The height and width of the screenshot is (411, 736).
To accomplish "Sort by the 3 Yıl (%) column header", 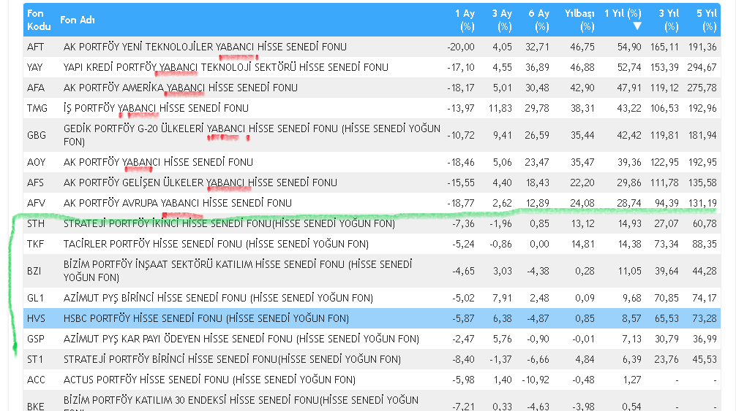I will click(x=669, y=20).
